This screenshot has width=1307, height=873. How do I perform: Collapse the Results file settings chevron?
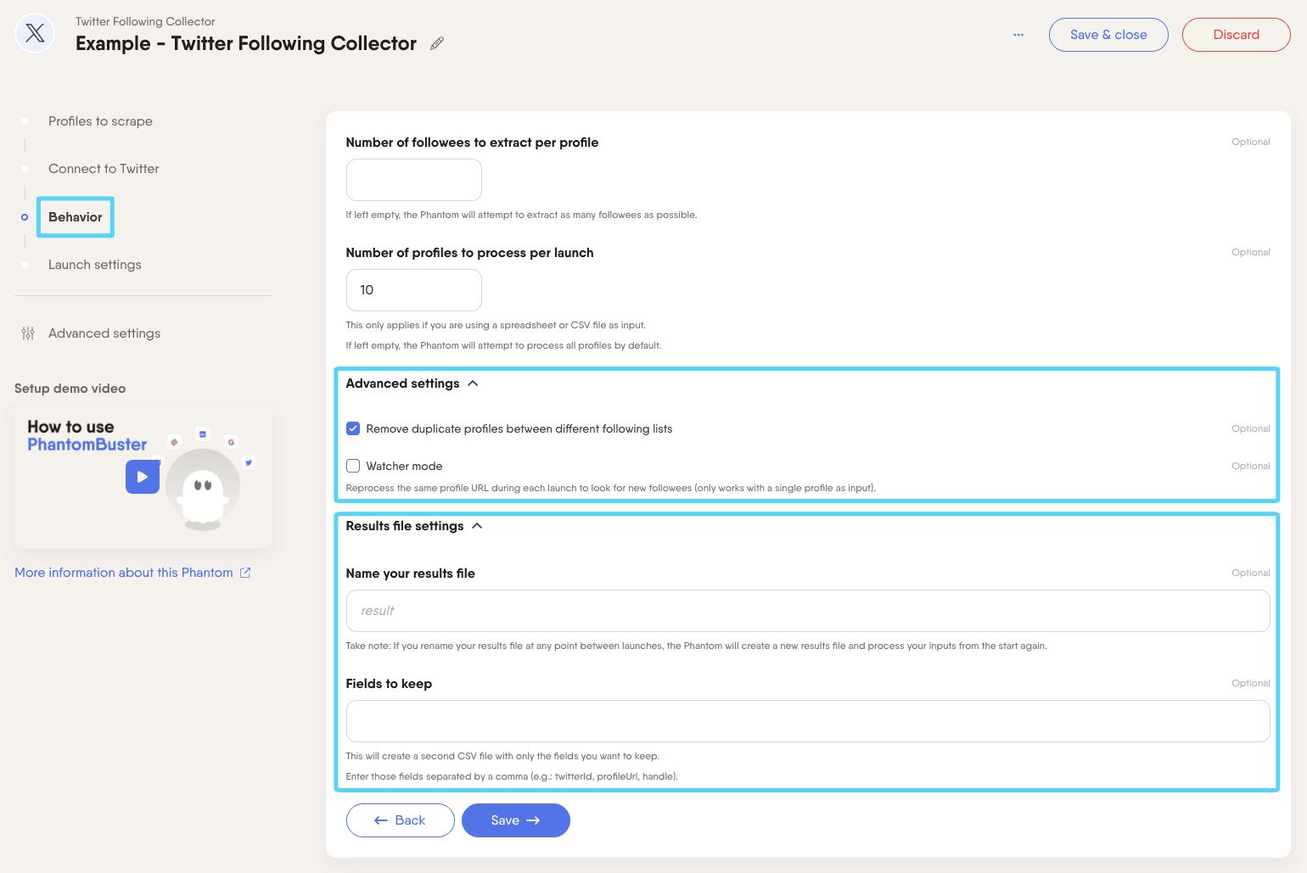tap(477, 526)
